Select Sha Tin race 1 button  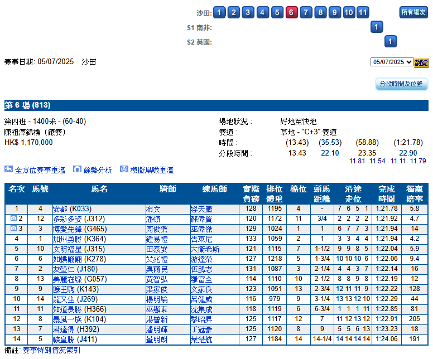(x=219, y=12)
